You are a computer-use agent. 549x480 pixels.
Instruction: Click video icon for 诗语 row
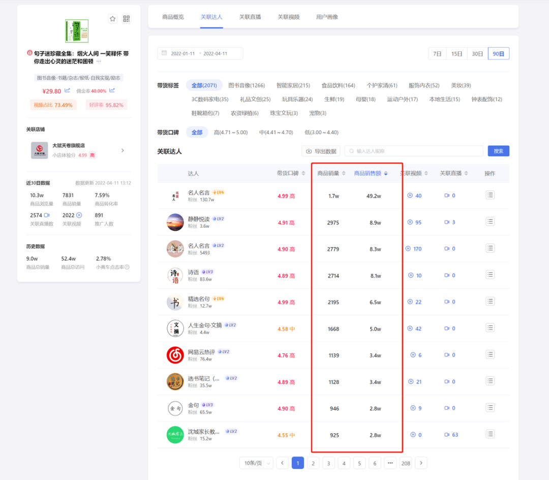411,275
